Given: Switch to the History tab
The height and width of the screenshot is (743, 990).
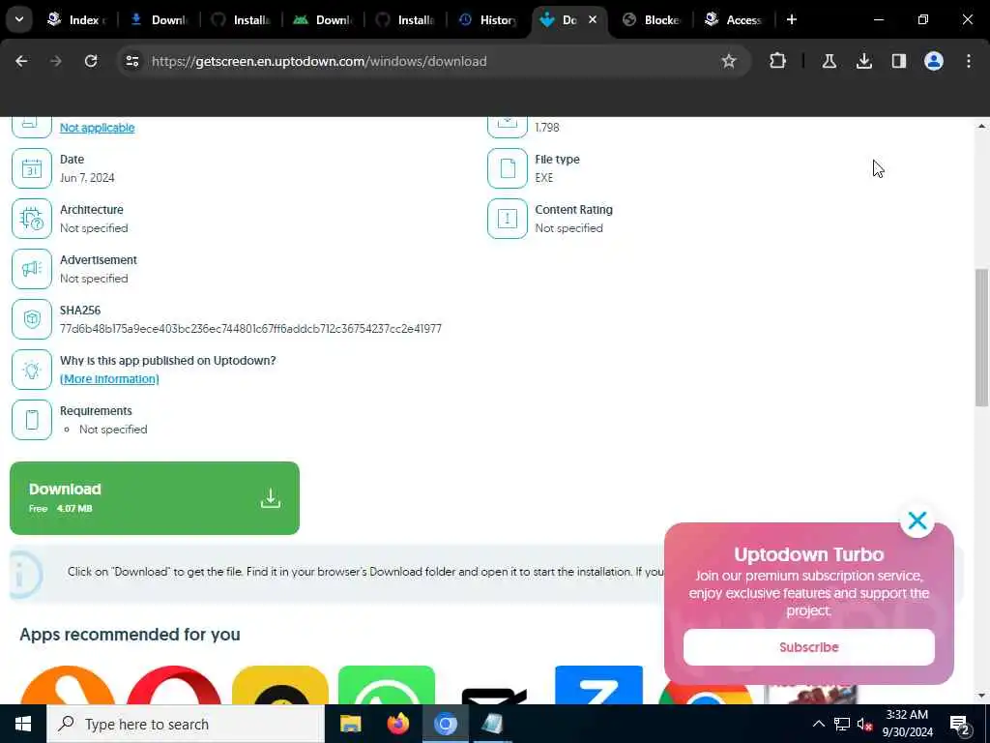Looking at the screenshot, I should pyautogui.click(x=487, y=19).
